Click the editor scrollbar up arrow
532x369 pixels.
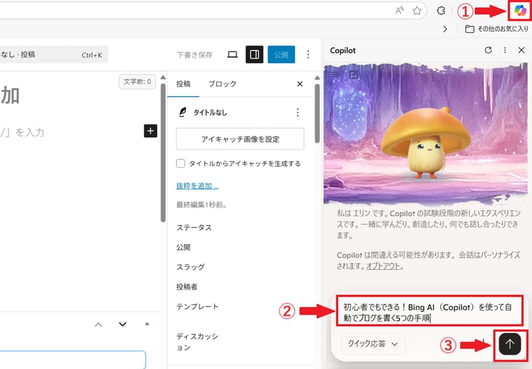click(x=163, y=78)
